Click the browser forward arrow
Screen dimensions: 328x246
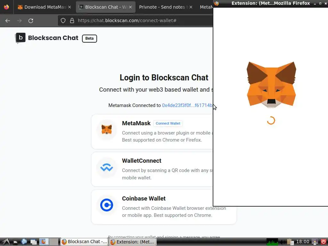pyautogui.click(x=19, y=21)
